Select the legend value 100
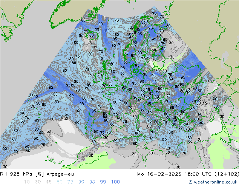 [x=115, y=182]
